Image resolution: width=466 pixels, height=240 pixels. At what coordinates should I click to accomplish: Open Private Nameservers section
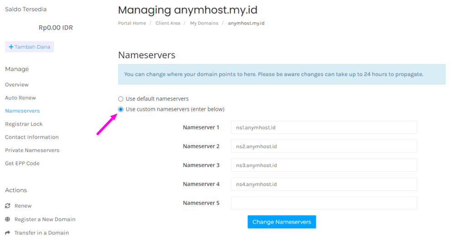click(32, 150)
